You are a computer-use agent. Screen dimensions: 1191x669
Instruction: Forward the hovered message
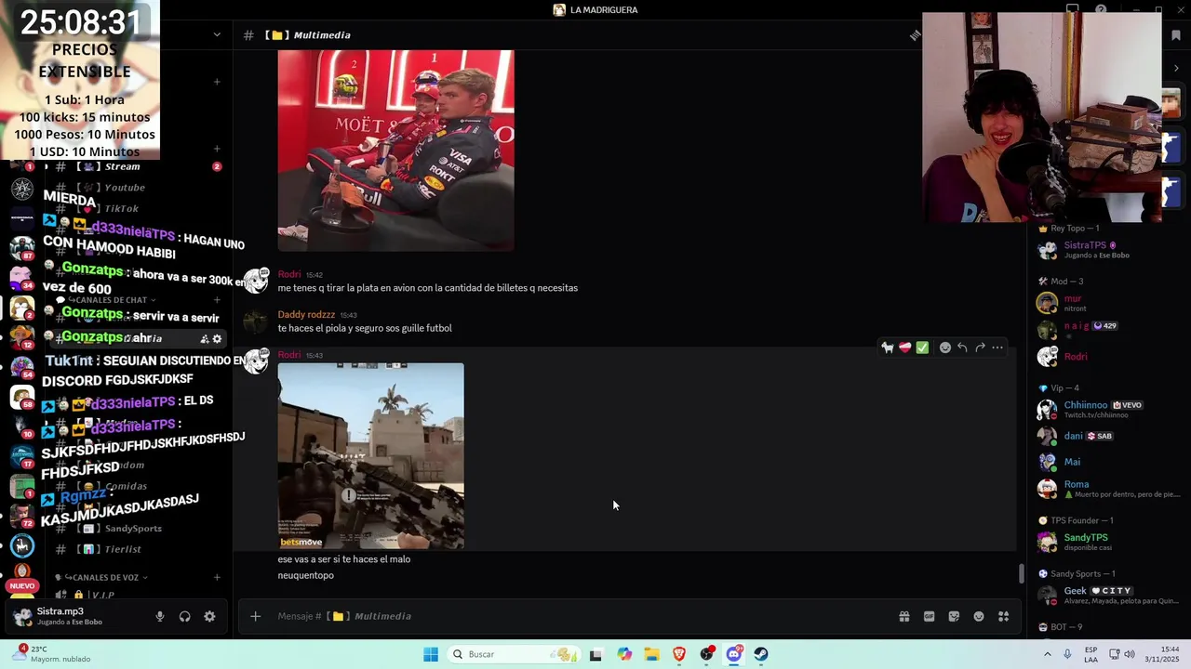[x=980, y=348]
